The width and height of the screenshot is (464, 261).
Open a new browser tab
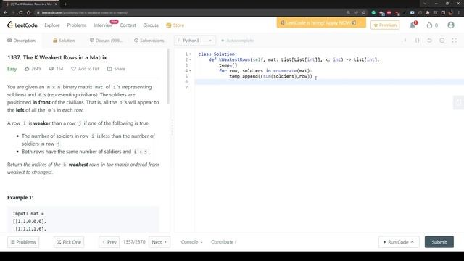pyautogui.click(x=65, y=4)
